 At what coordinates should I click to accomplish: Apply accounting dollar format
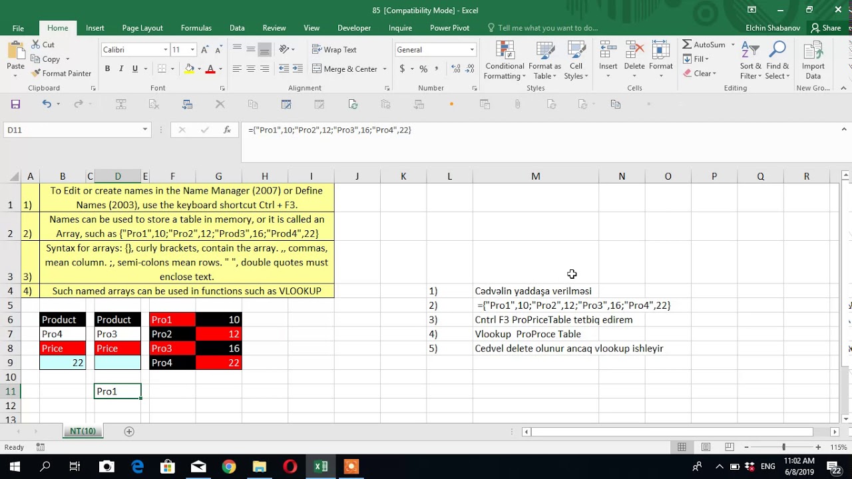point(402,69)
